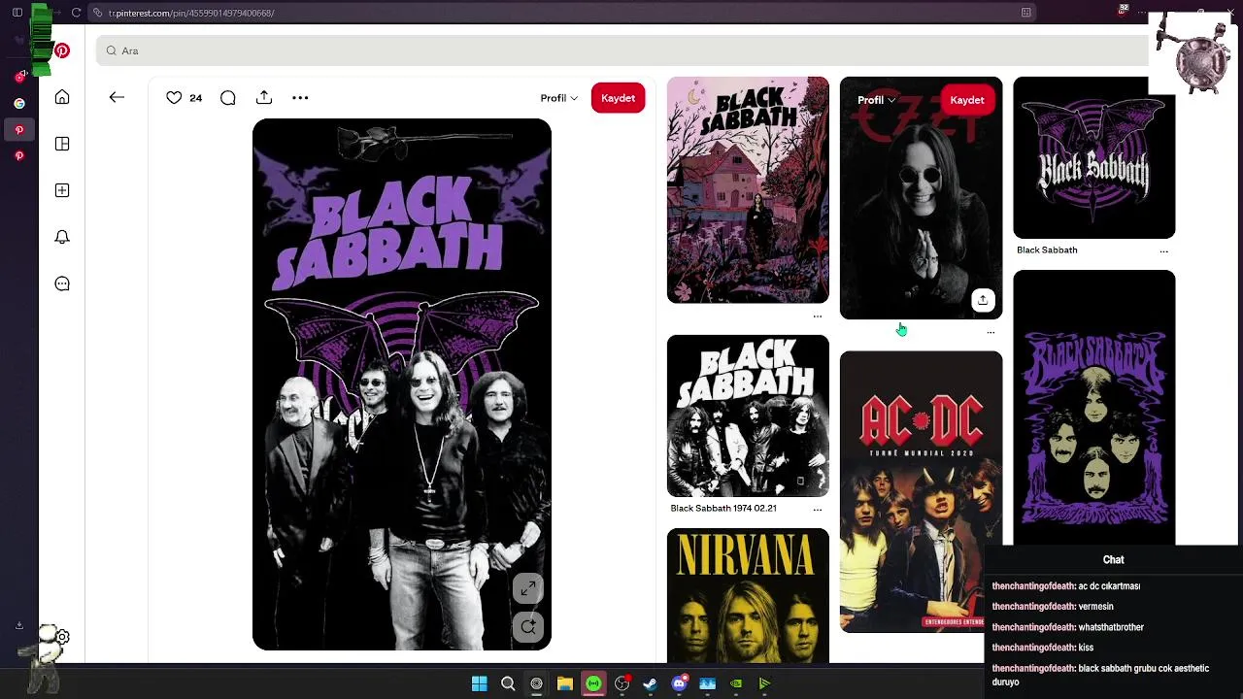1243x699 pixels.
Task: Switch to the red media tab with sound
Action: [19, 77]
